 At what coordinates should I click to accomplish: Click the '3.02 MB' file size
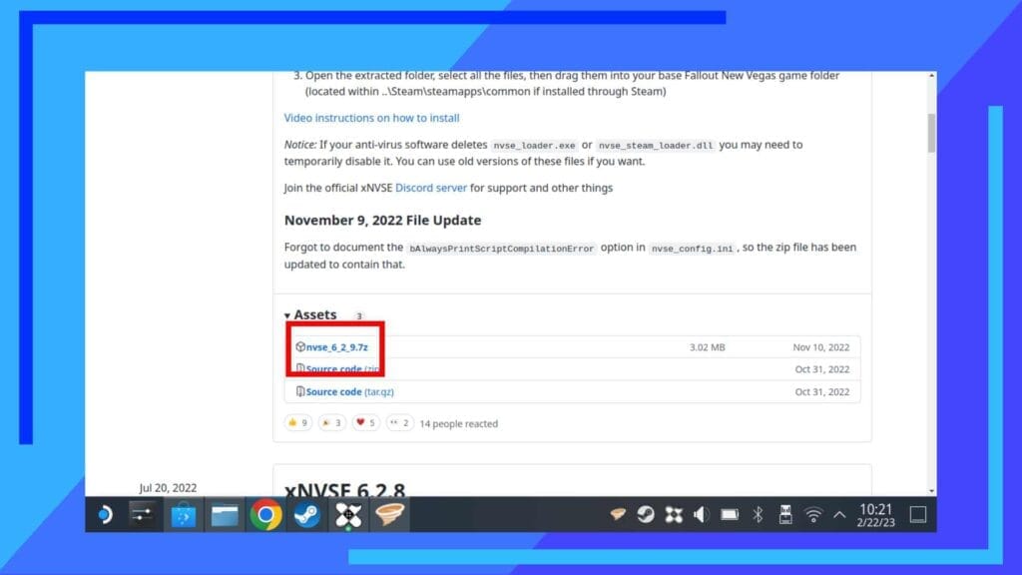pyautogui.click(x=708, y=347)
